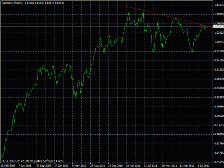Click the 0.64785 price axis label
The height and width of the screenshot is (168, 224).
coord(219,153)
